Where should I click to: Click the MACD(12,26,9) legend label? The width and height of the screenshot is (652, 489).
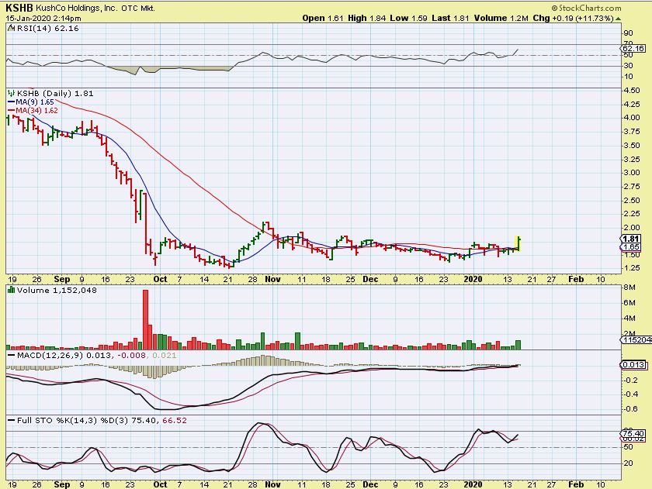[96, 356]
